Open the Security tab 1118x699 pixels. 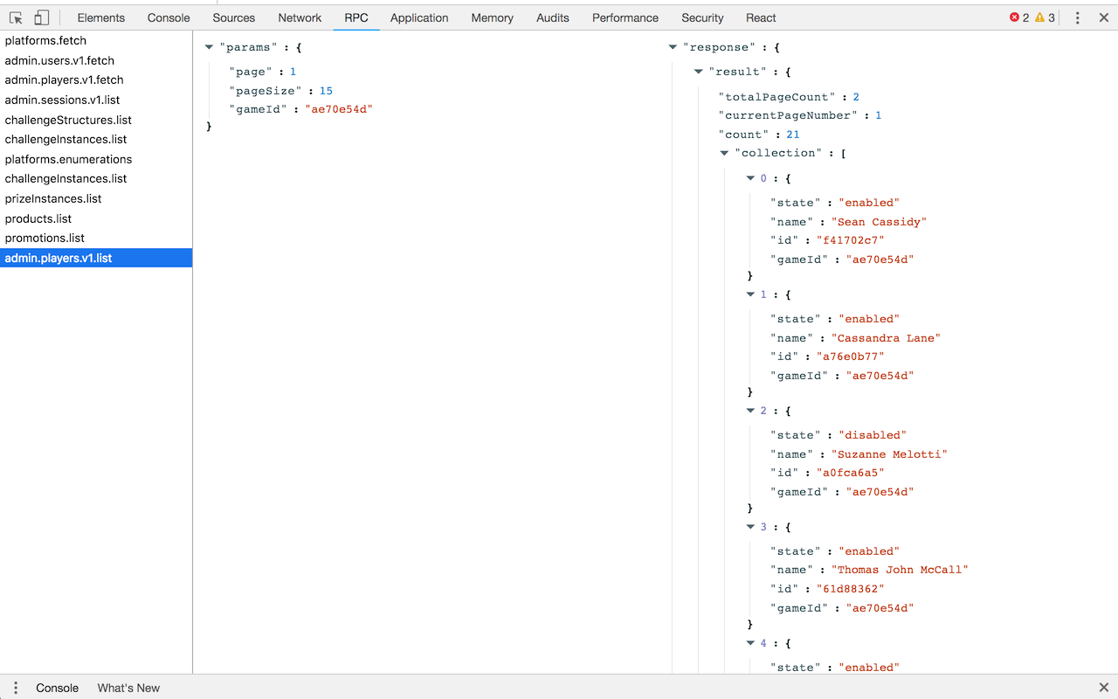(x=702, y=17)
